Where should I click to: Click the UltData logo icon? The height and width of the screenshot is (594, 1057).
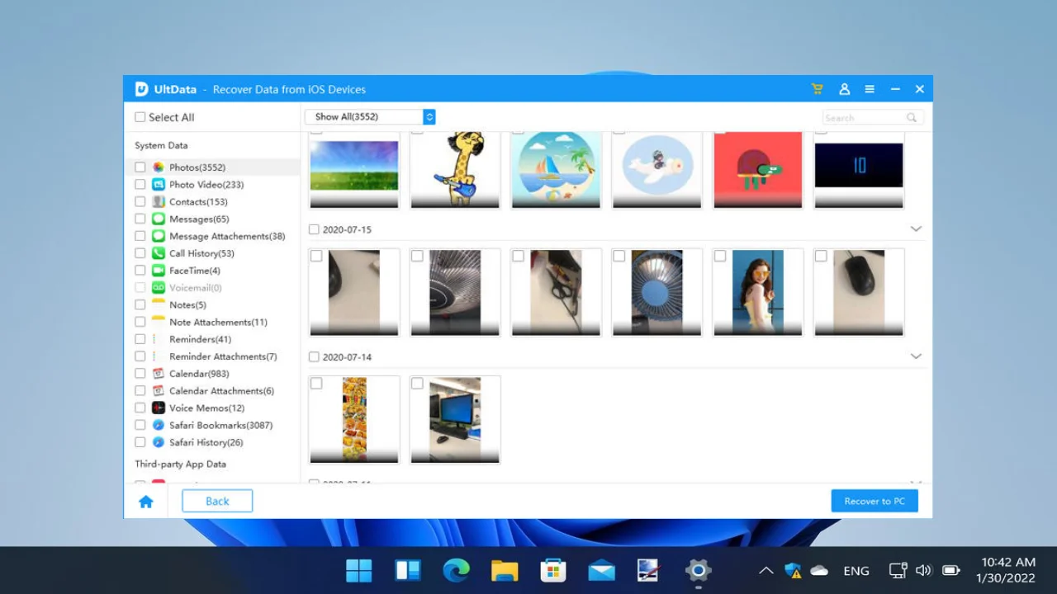click(x=141, y=89)
